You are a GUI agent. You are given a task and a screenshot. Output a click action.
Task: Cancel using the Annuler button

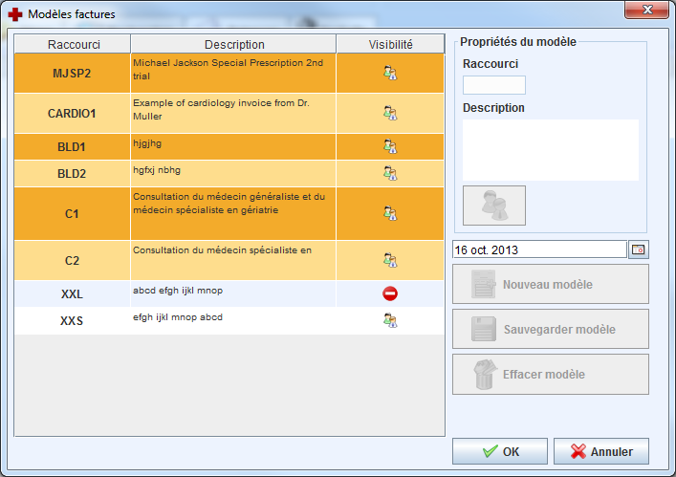600,451
